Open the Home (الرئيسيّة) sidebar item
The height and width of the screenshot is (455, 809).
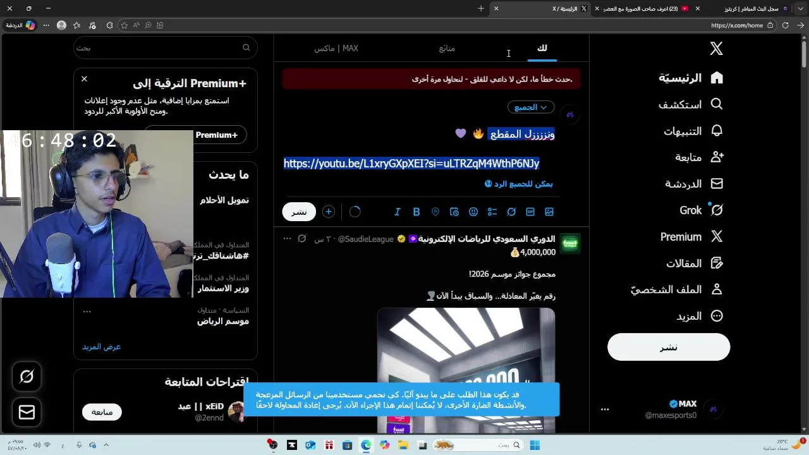click(691, 78)
